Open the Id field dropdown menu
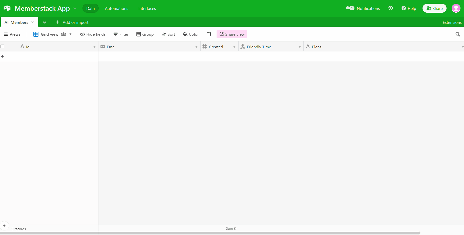Screen dimensions: 464x235 point(94,47)
